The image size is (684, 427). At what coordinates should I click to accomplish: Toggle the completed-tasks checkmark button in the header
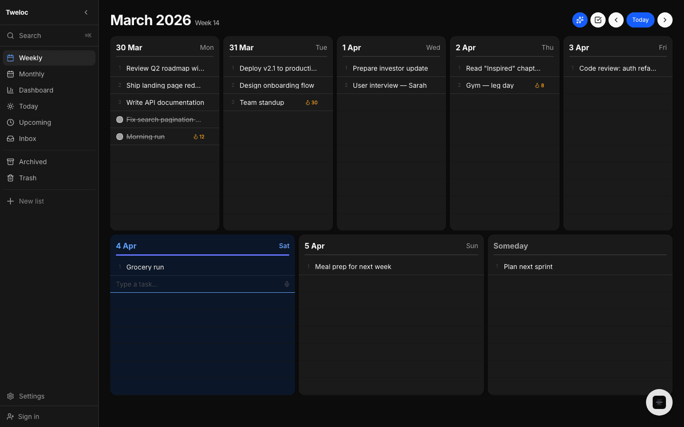[598, 20]
